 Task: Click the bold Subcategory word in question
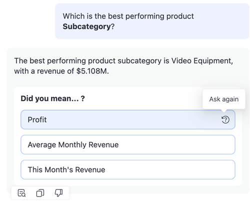pos(86,27)
